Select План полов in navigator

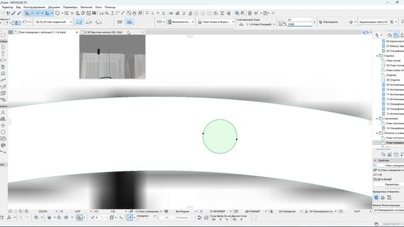coord(393,61)
